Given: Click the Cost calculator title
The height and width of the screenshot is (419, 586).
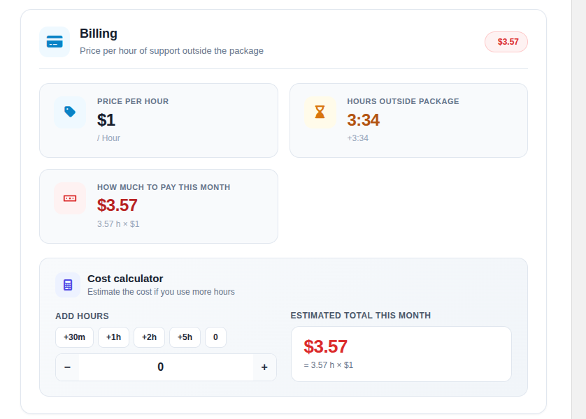Looking at the screenshot, I should tap(125, 279).
